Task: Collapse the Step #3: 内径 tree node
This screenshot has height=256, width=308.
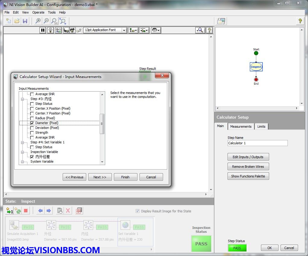Action: 22,99
